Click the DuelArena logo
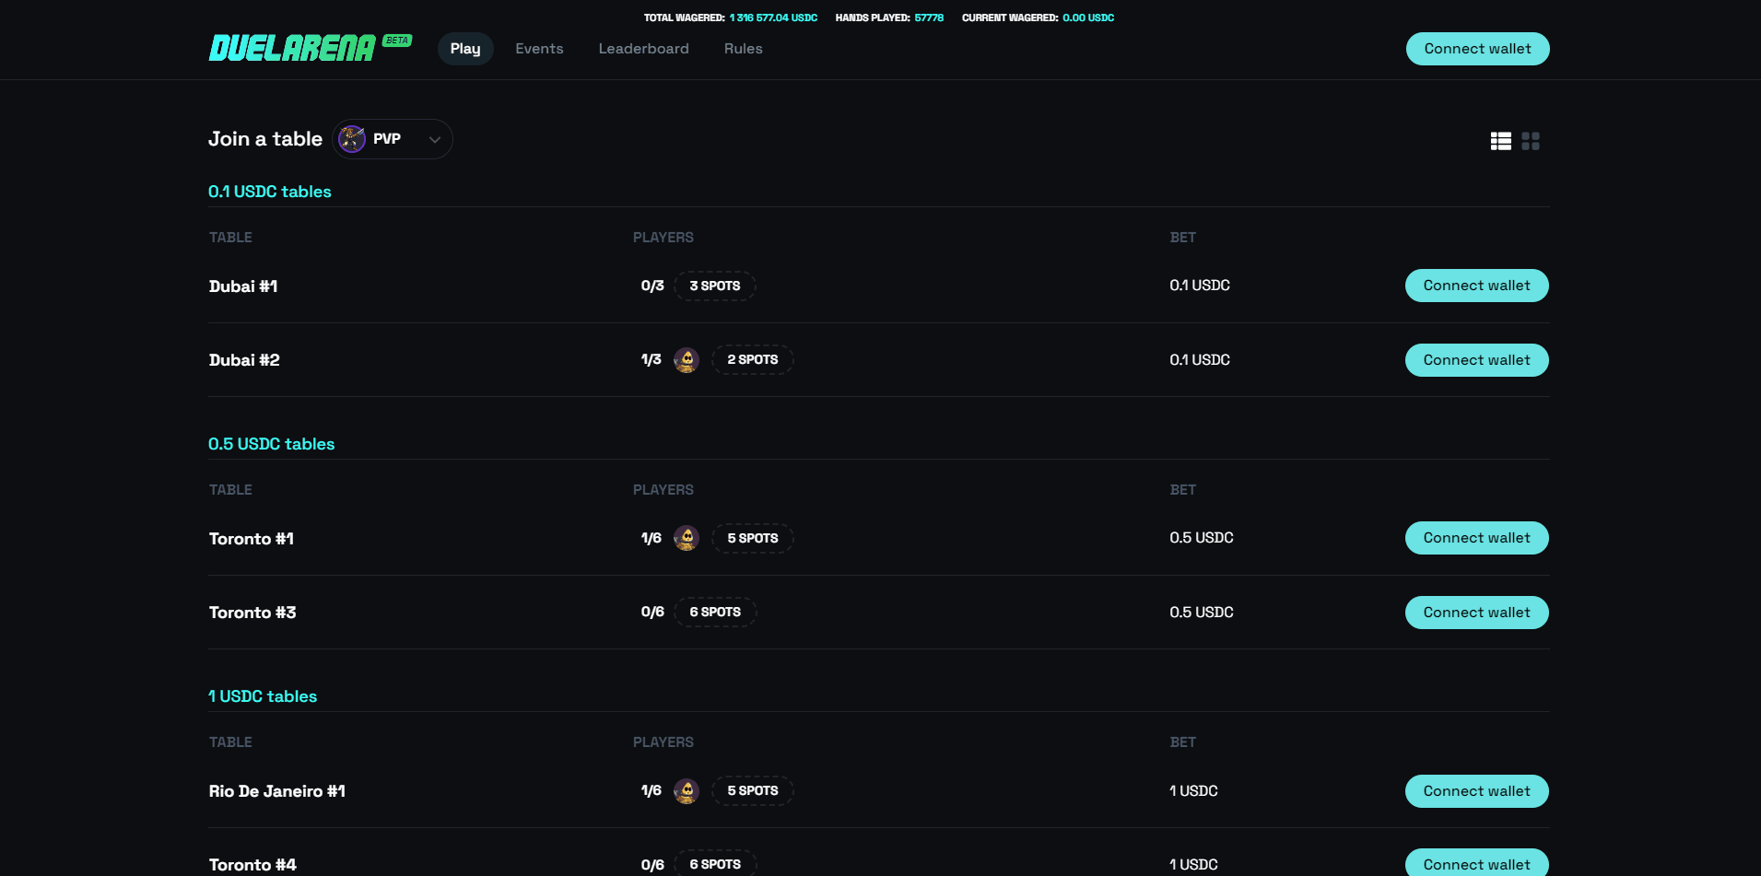1761x876 pixels. tap(291, 49)
